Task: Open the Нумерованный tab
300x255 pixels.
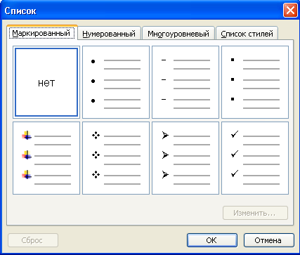Action: pyautogui.click(x=109, y=34)
